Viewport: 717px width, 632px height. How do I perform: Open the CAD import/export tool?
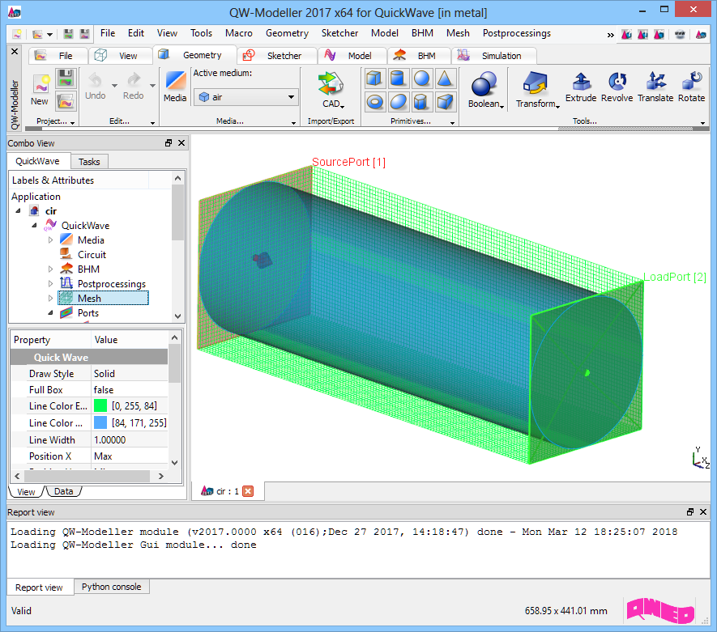(331, 90)
